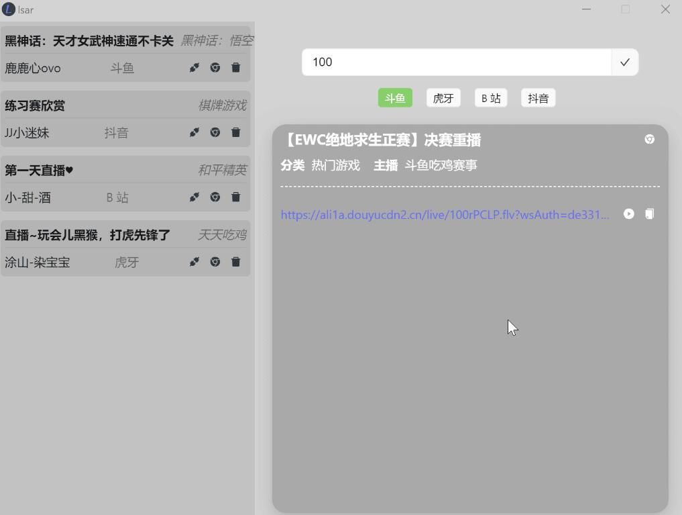Viewport: 682px width, 515px height.
Task: Click the title 练习赛欣赏
Action: coord(35,106)
